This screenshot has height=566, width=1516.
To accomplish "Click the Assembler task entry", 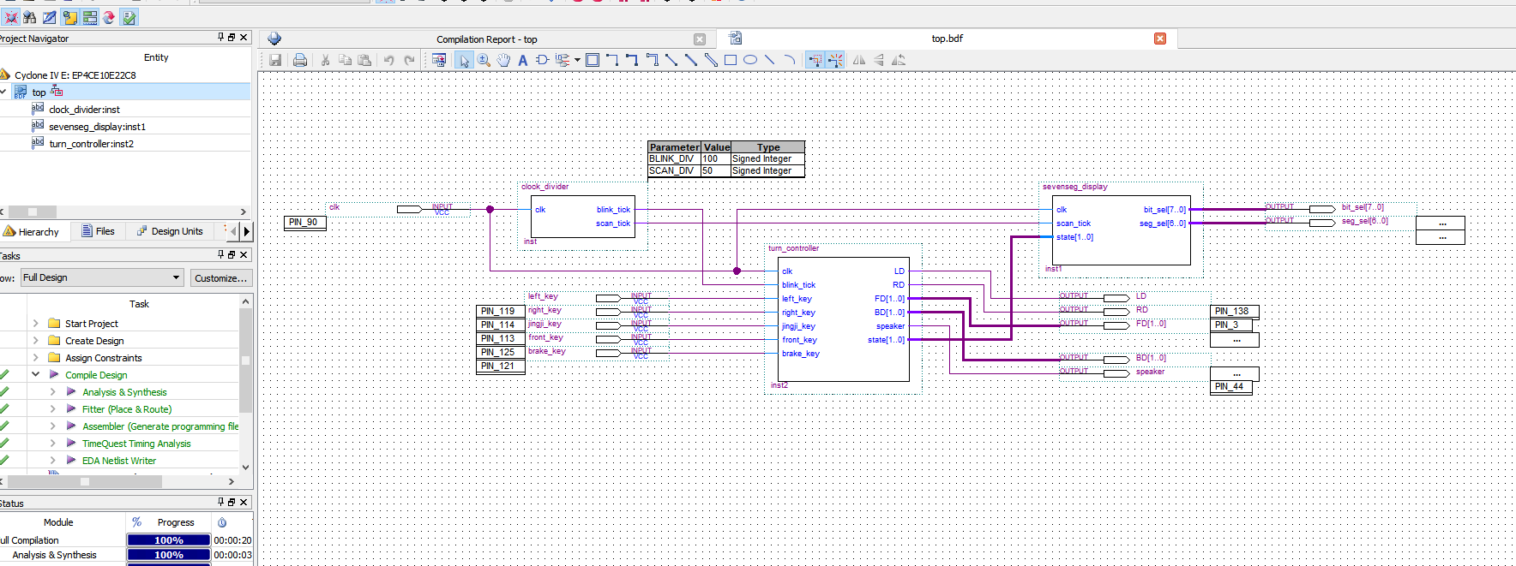I will coord(160,426).
